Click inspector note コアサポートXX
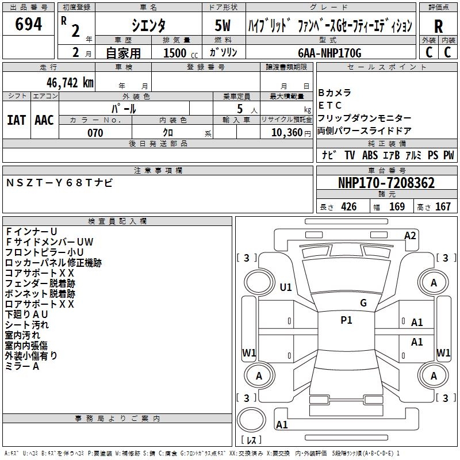 tap(40, 273)
